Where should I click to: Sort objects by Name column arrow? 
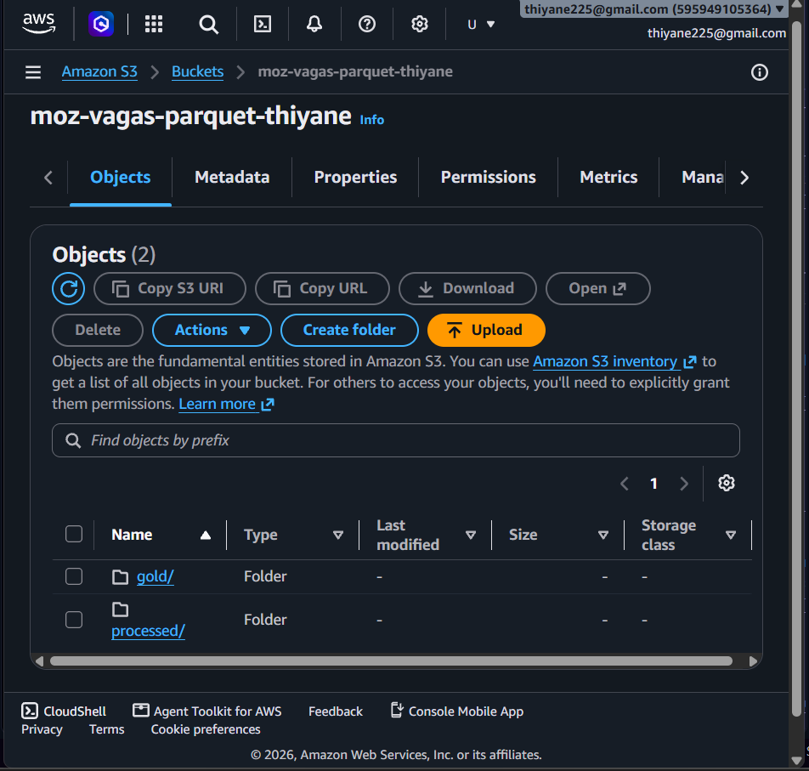point(206,535)
